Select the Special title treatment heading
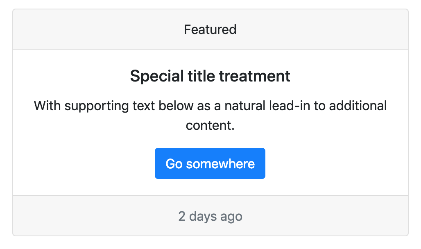The width and height of the screenshot is (421, 249). [210, 76]
